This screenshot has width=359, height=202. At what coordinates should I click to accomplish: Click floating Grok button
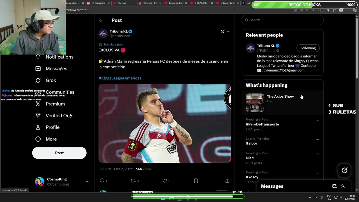[x=344, y=170]
